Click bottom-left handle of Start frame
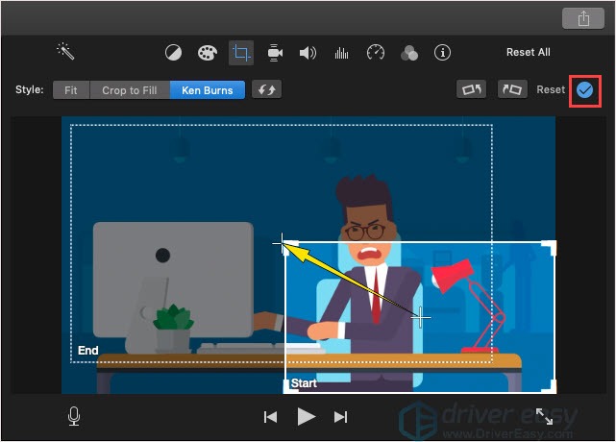Viewport: 616px width, 442px height. 290,386
